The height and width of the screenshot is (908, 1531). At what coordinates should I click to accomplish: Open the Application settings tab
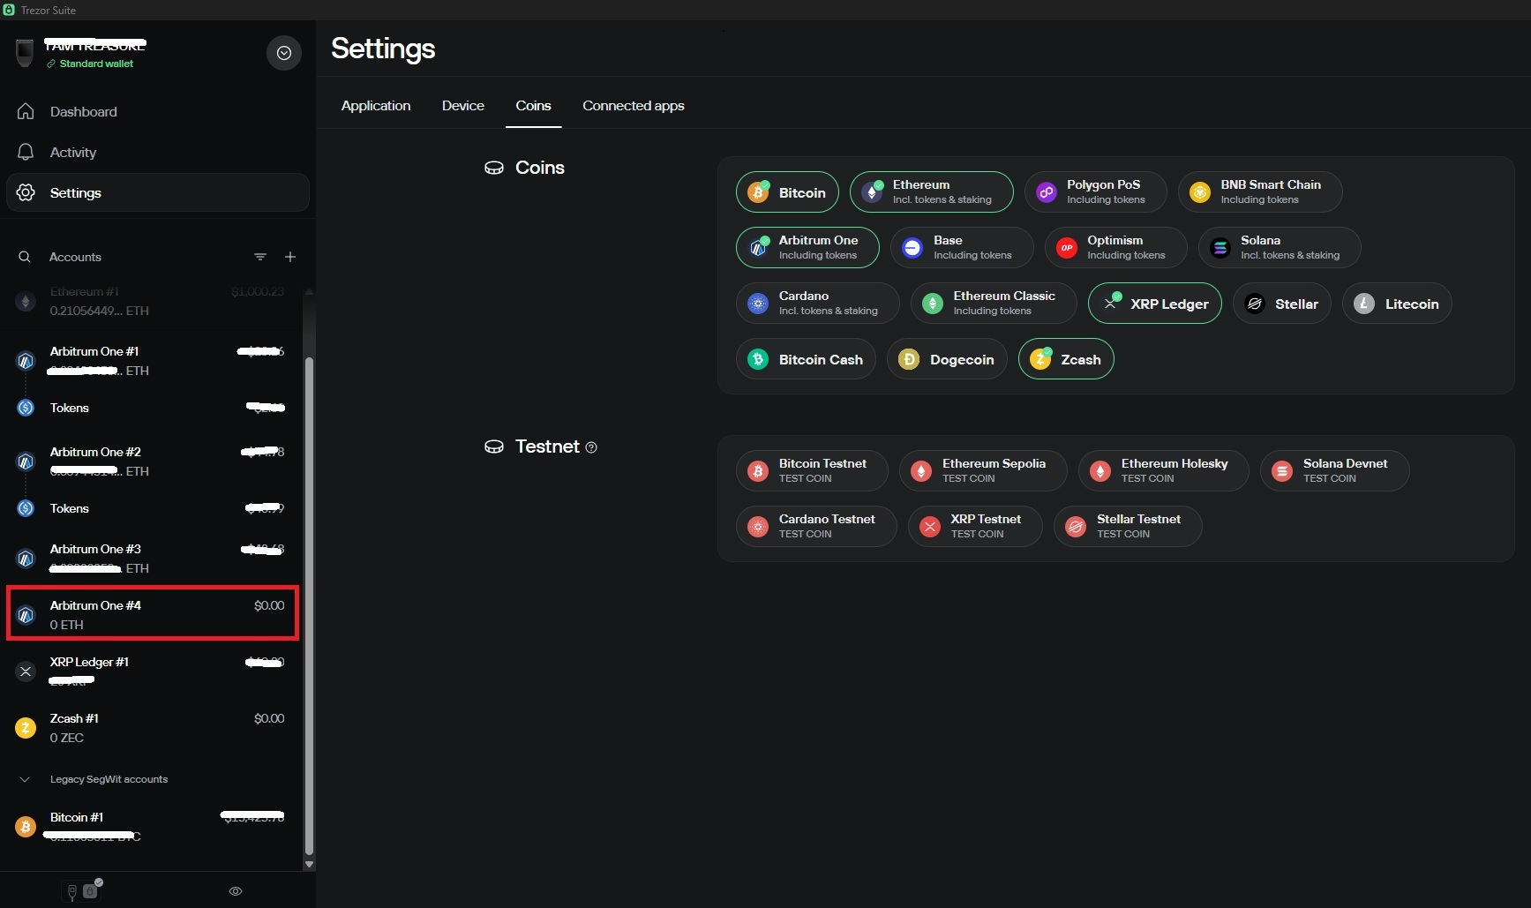(376, 106)
